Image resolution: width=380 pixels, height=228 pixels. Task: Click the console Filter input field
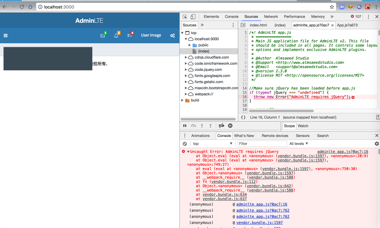coord(262,144)
